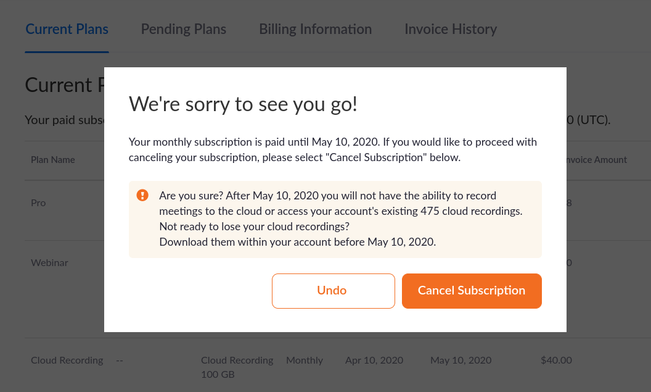
Task: Select the Webinar plan row label
Action: click(x=49, y=262)
